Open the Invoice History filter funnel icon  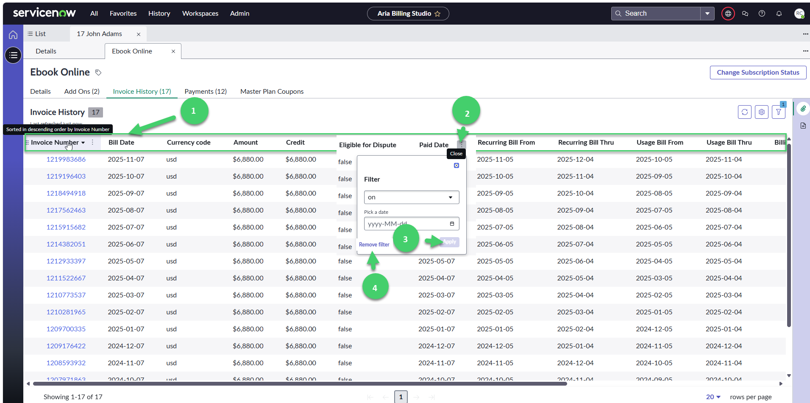[x=779, y=112]
